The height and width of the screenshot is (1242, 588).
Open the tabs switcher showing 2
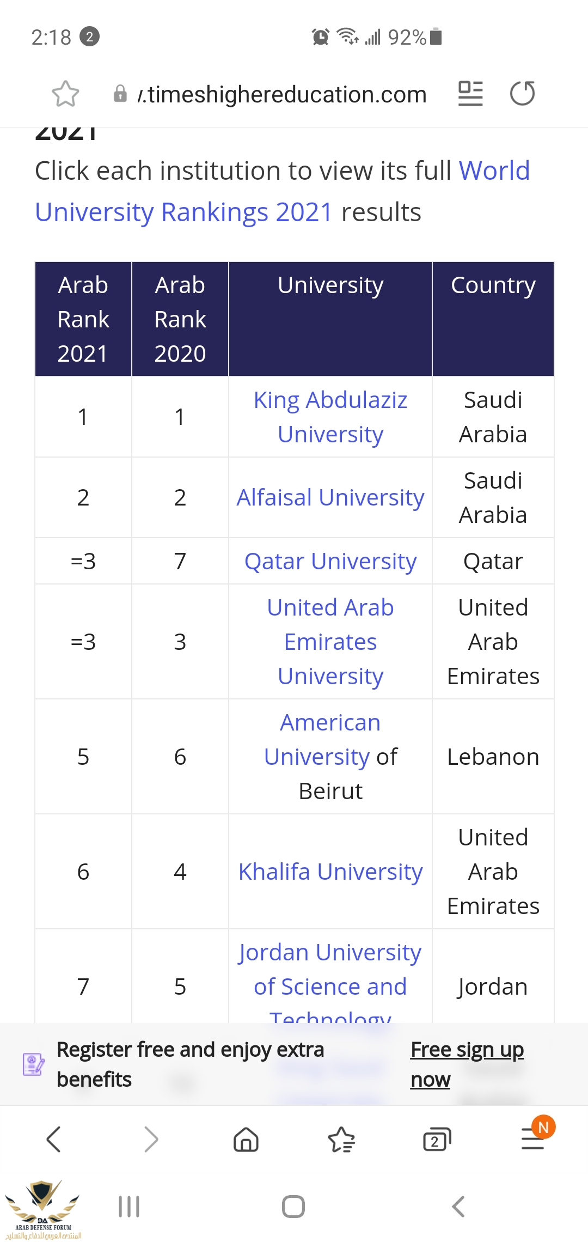click(437, 1139)
